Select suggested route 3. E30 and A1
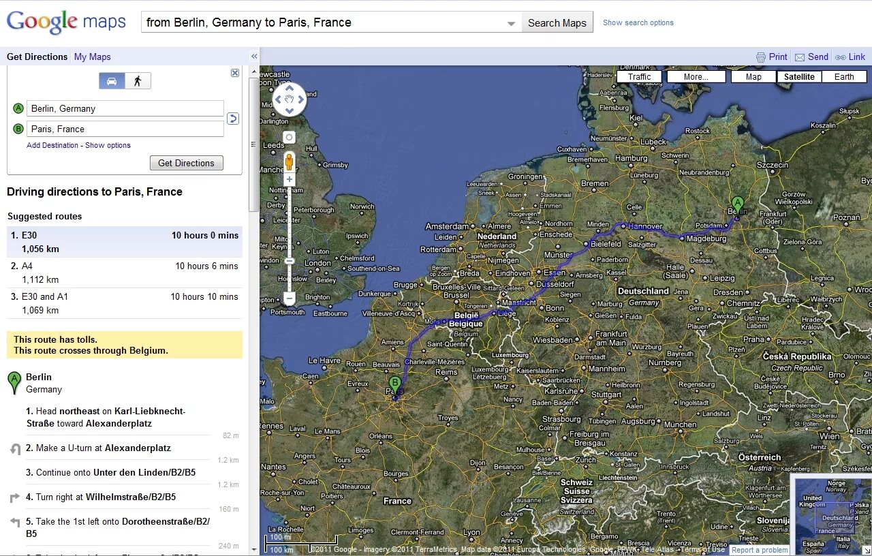The image size is (872, 556). click(x=125, y=303)
